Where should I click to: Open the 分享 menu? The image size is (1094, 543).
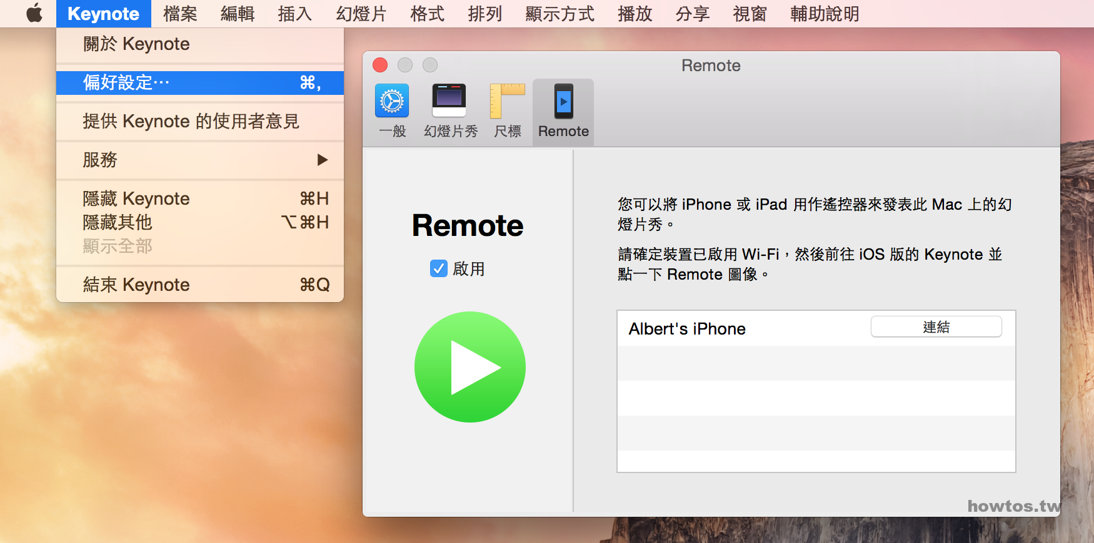[693, 14]
